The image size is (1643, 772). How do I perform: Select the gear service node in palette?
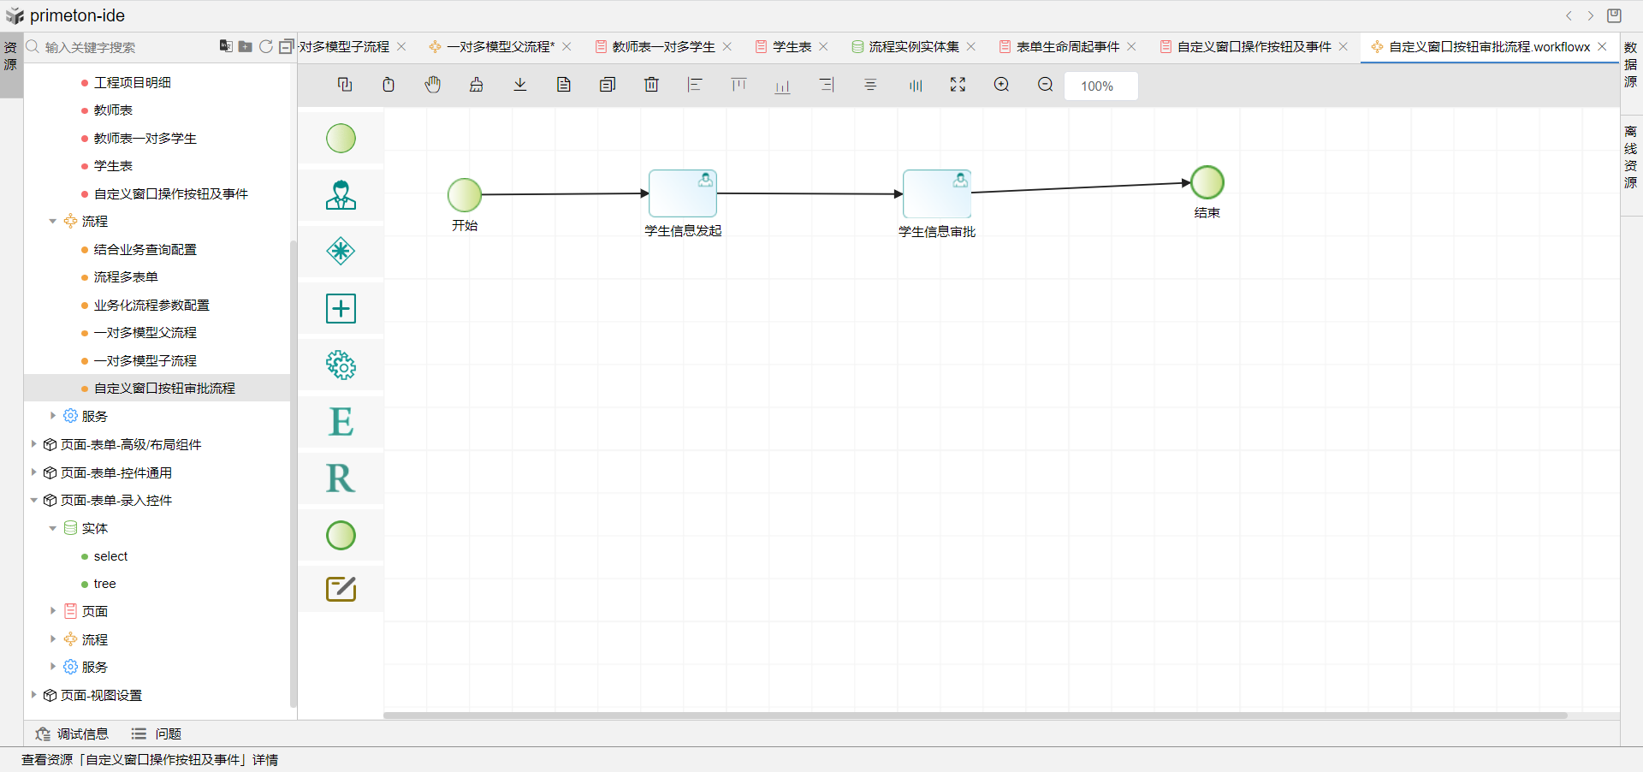(x=341, y=365)
